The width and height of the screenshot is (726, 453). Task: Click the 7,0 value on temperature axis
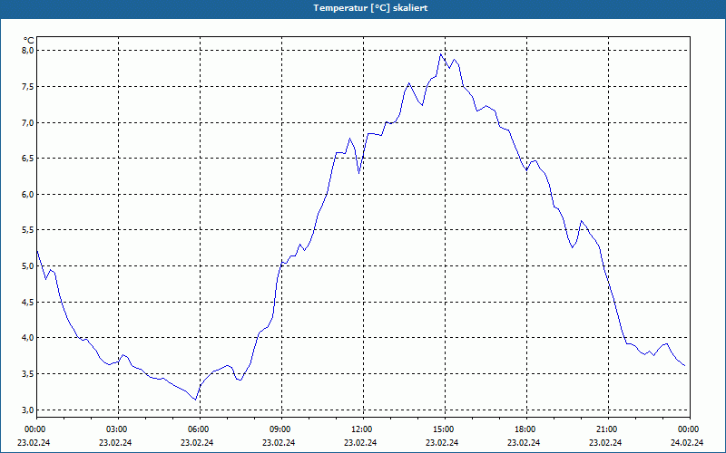click(x=28, y=122)
